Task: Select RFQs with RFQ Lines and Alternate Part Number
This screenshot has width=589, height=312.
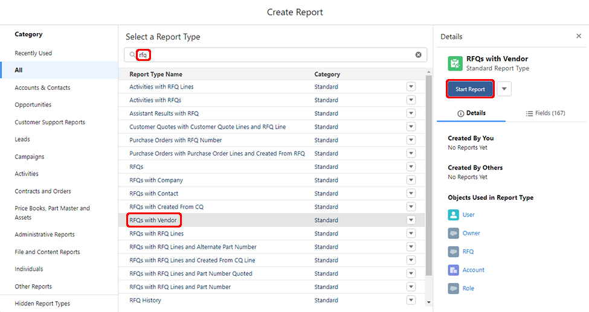Action: point(193,247)
